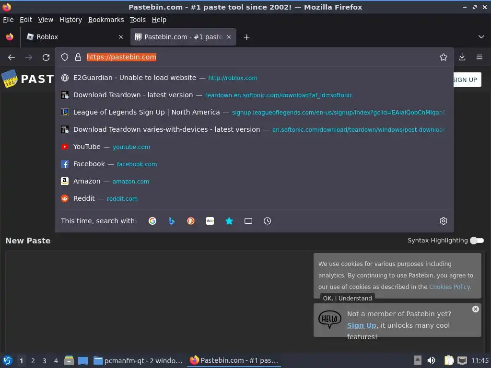Click the removable media tray icon
This screenshot has height=368, width=491.
click(418, 360)
